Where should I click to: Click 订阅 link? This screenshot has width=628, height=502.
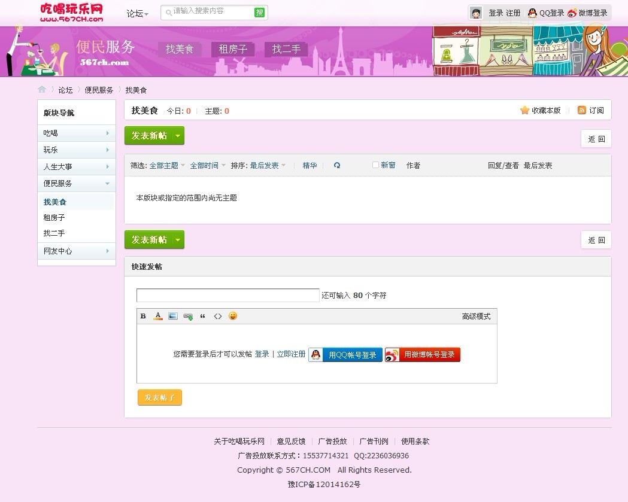point(596,110)
